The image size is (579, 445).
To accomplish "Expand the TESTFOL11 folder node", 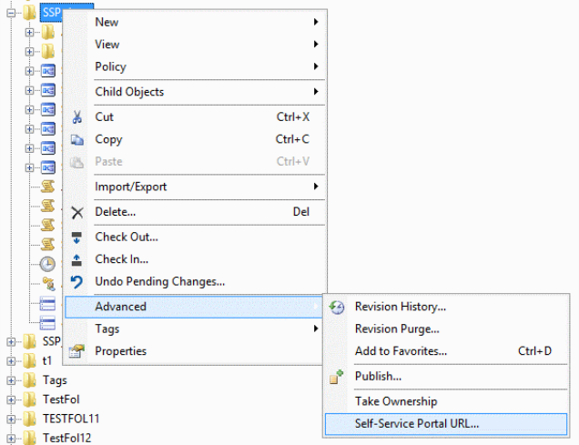I will tap(11, 420).
